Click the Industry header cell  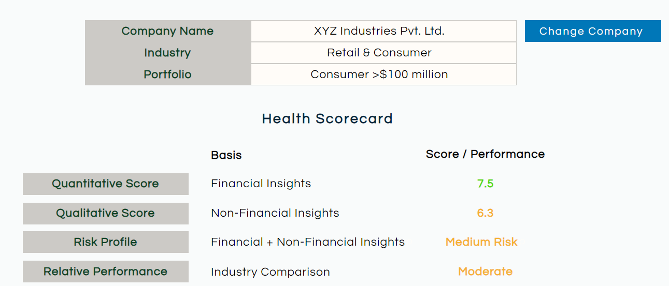(x=168, y=53)
